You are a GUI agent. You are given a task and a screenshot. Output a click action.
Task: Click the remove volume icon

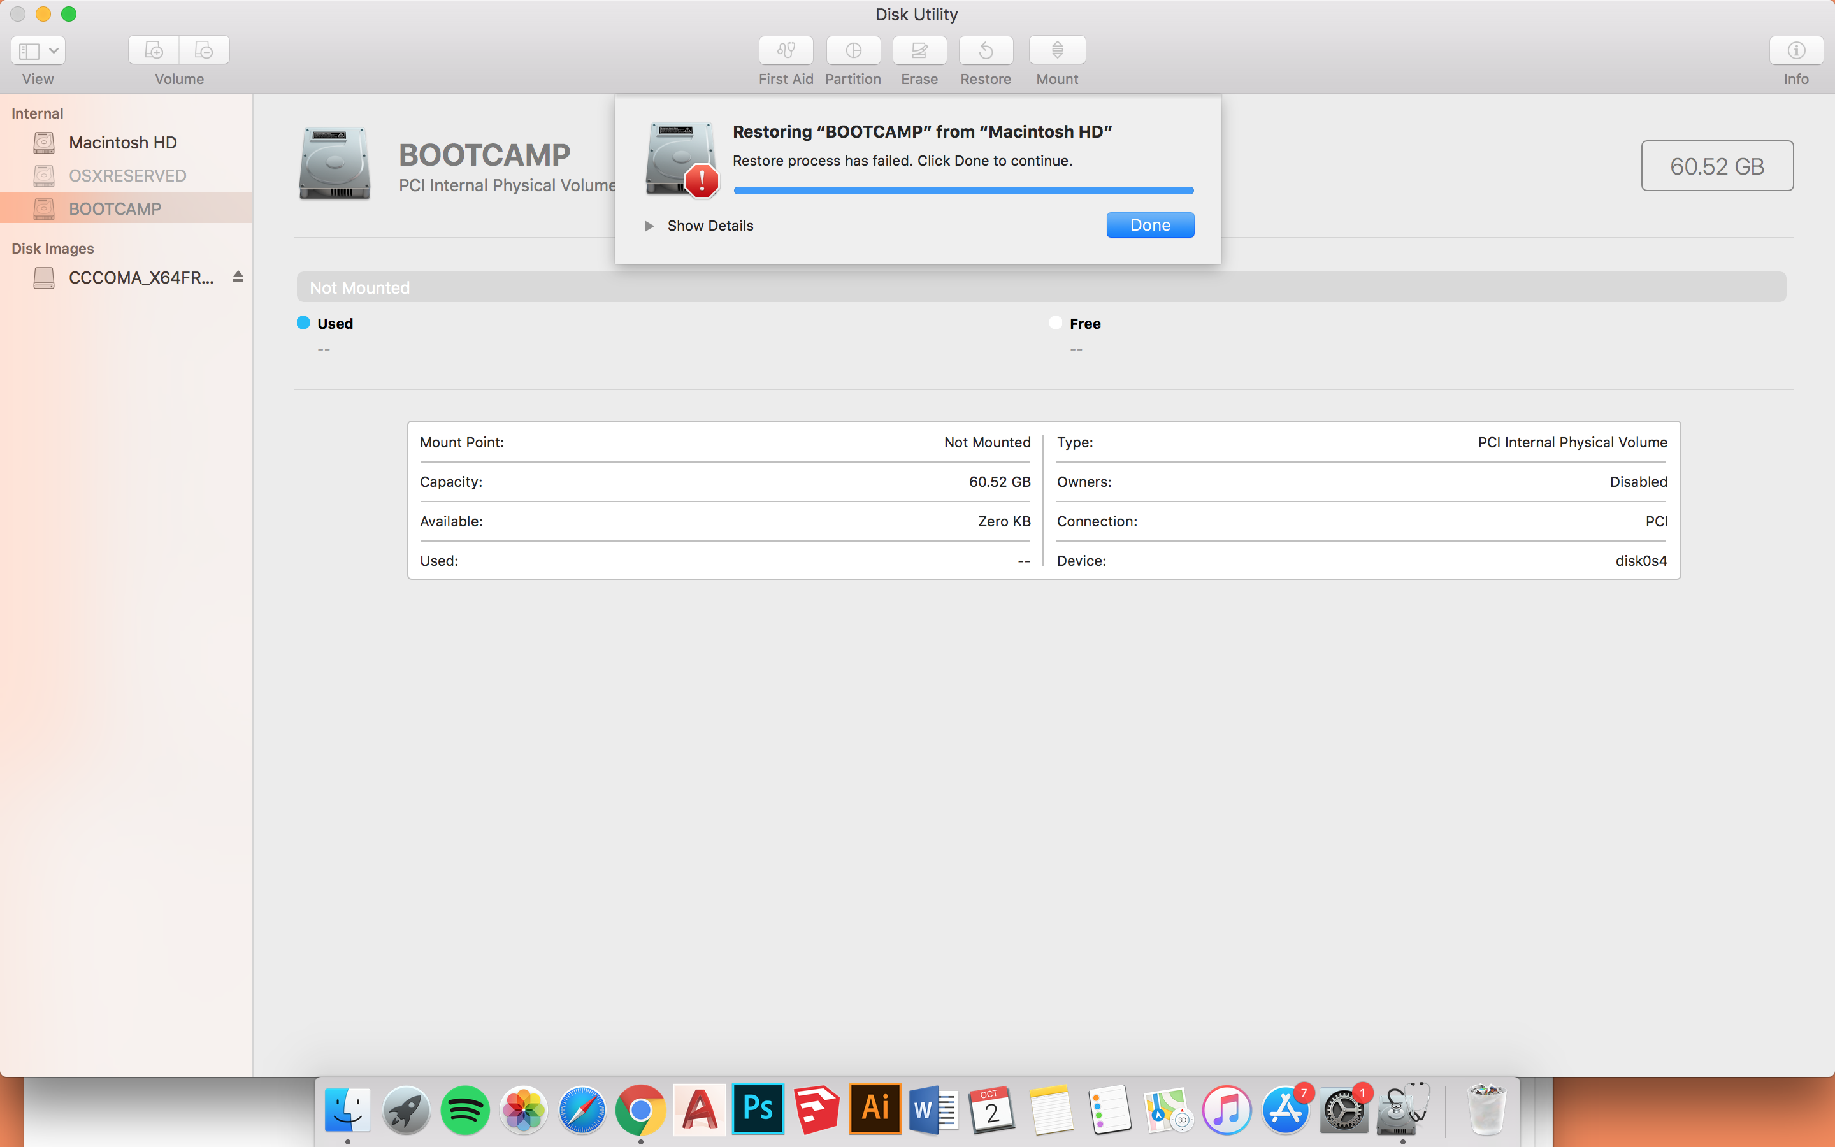pyautogui.click(x=204, y=51)
